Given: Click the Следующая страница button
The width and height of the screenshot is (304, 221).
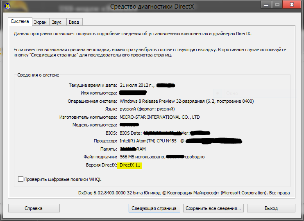Looking at the screenshot, I should pyautogui.click(x=154, y=208).
